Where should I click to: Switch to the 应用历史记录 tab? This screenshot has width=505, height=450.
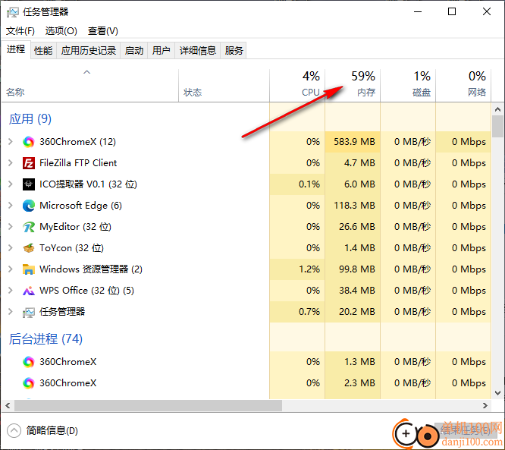89,51
